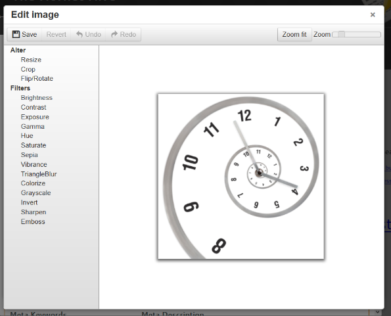Apply the Grayscale filter

[35, 193]
